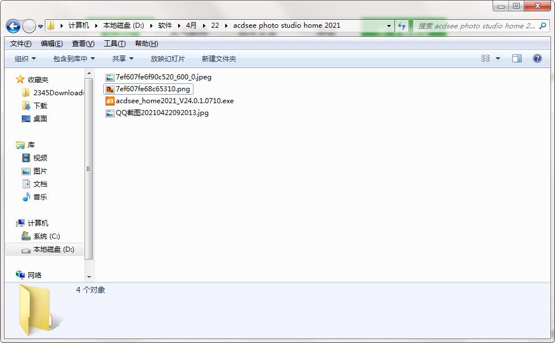Click the 库 libraries icon

[20, 145]
